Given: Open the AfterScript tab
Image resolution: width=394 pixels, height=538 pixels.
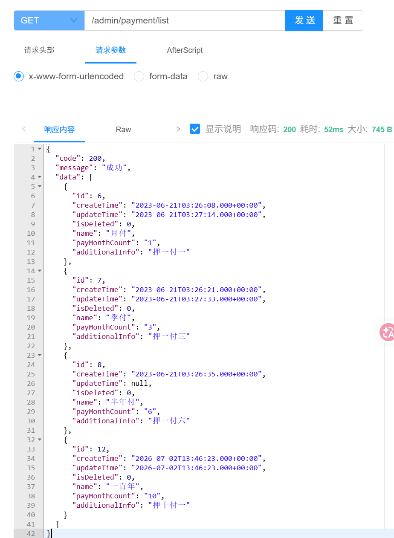Looking at the screenshot, I should click(x=185, y=50).
